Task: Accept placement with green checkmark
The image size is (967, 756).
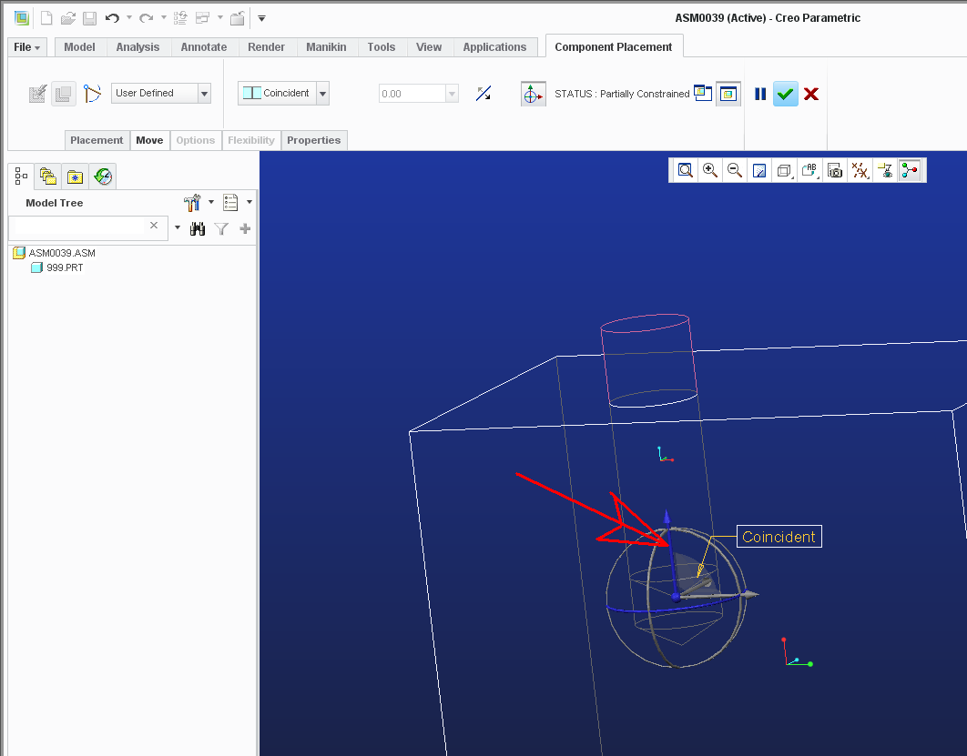Action: (786, 94)
